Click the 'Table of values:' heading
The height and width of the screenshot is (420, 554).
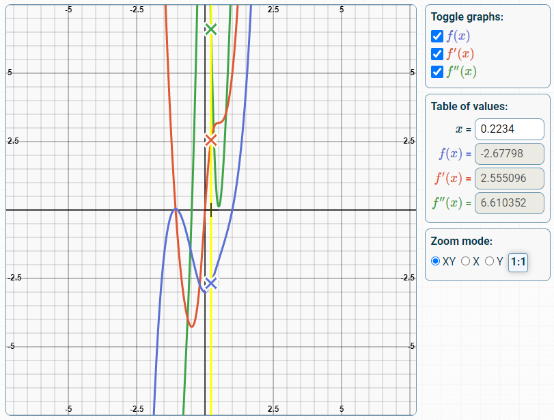(469, 107)
